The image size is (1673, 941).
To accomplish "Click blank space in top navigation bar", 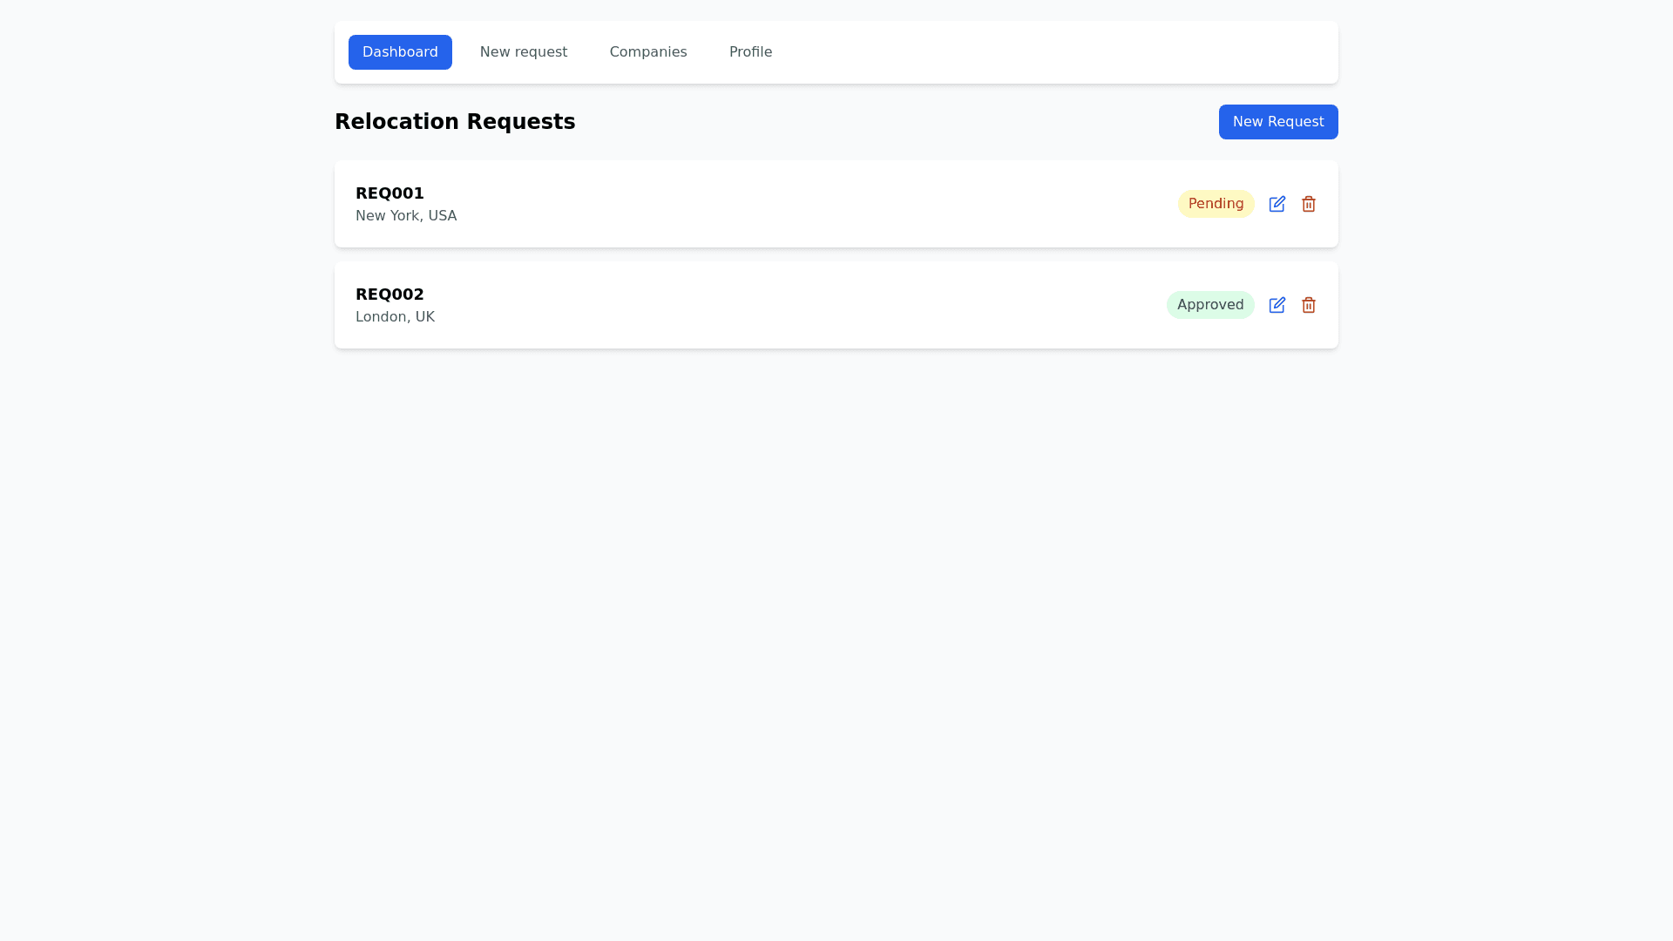I will point(1046,52).
